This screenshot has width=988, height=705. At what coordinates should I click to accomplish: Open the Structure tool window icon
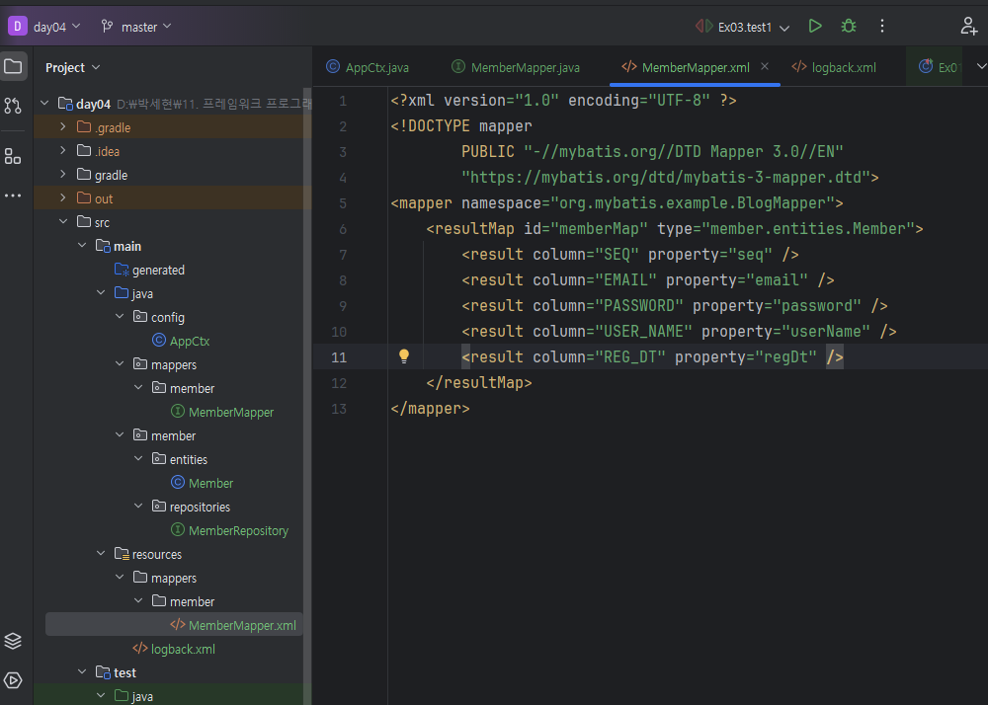tap(13, 156)
